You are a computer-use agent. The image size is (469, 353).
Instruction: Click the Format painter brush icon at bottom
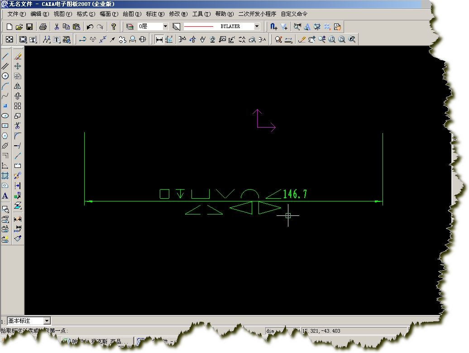[18, 238]
